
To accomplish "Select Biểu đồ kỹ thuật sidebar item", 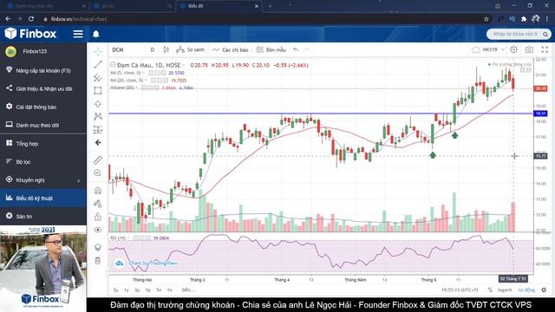I will (43, 198).
